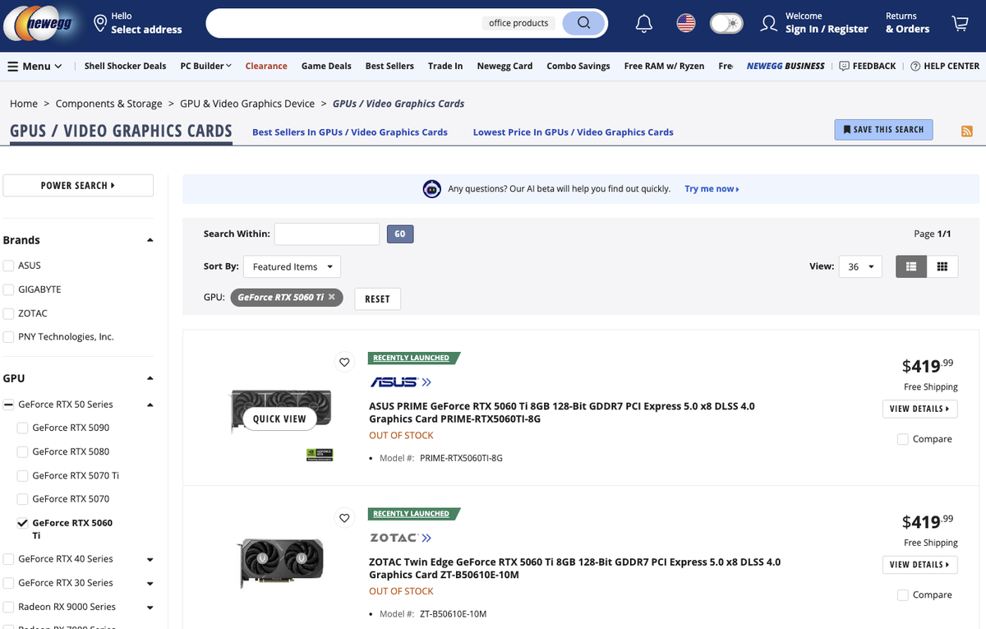Open the hamburger Menu
Viewport: 986px width, 629px height.
(35, 66)
